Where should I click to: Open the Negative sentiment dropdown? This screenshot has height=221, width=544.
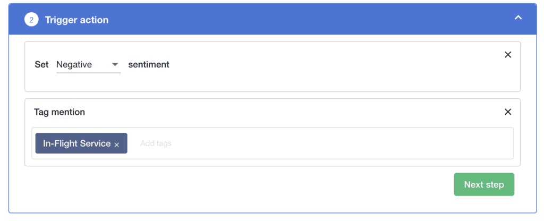click(80, 65)
